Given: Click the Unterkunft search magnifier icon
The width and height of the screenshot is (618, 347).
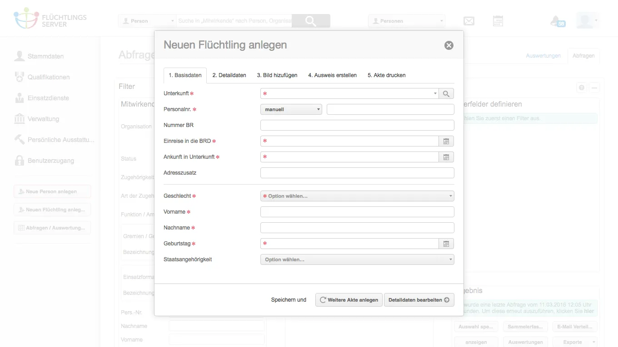Looking at the screenshot, I should [x=446, y=93].
